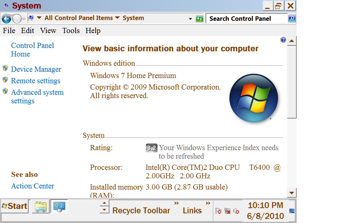Open Windows Experience Index needs refresh link
This screenshot has width=356, height=223.
point(218,152)
